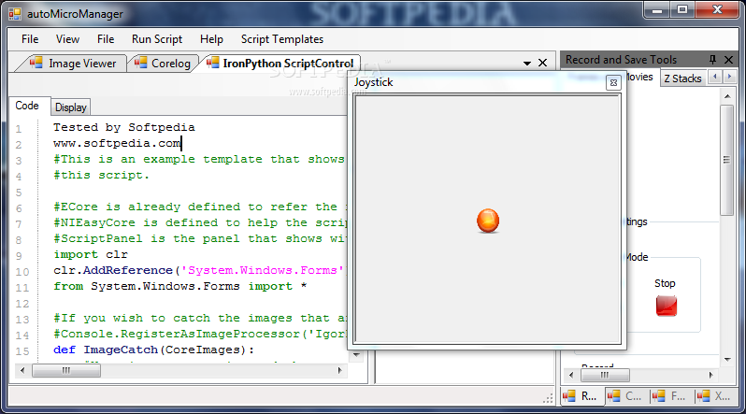
Task: Close the Joystick popup window
Action: tap(613, 83)
